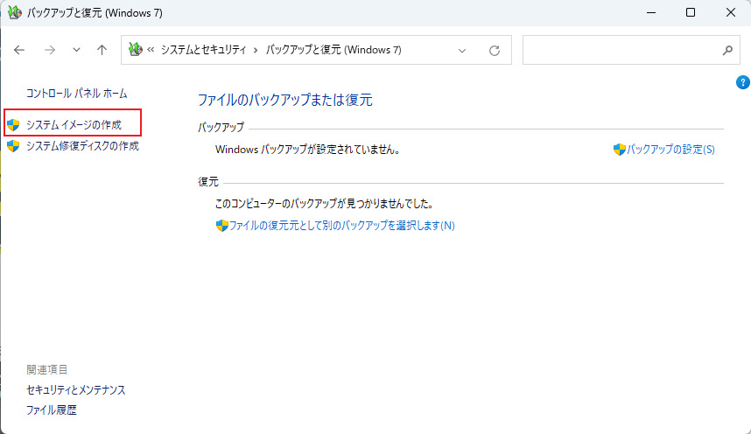This screenshot has height=434, width=751.
Task: Click バックアップと復元 (Windows 7) breadcrumb
Action: pos(333,50)
